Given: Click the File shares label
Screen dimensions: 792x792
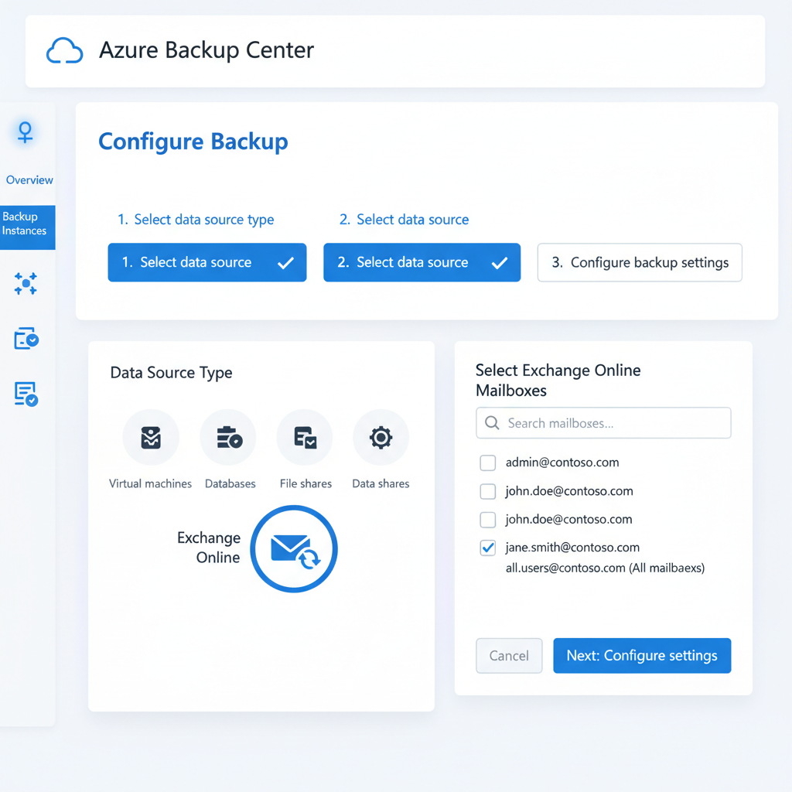Looking at the screenshot, I should click(x=306, y=484).
